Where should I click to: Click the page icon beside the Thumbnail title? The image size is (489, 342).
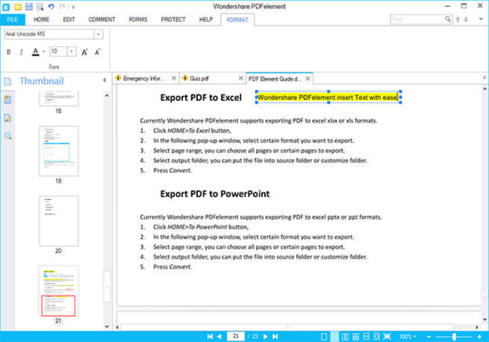(8, 82)
